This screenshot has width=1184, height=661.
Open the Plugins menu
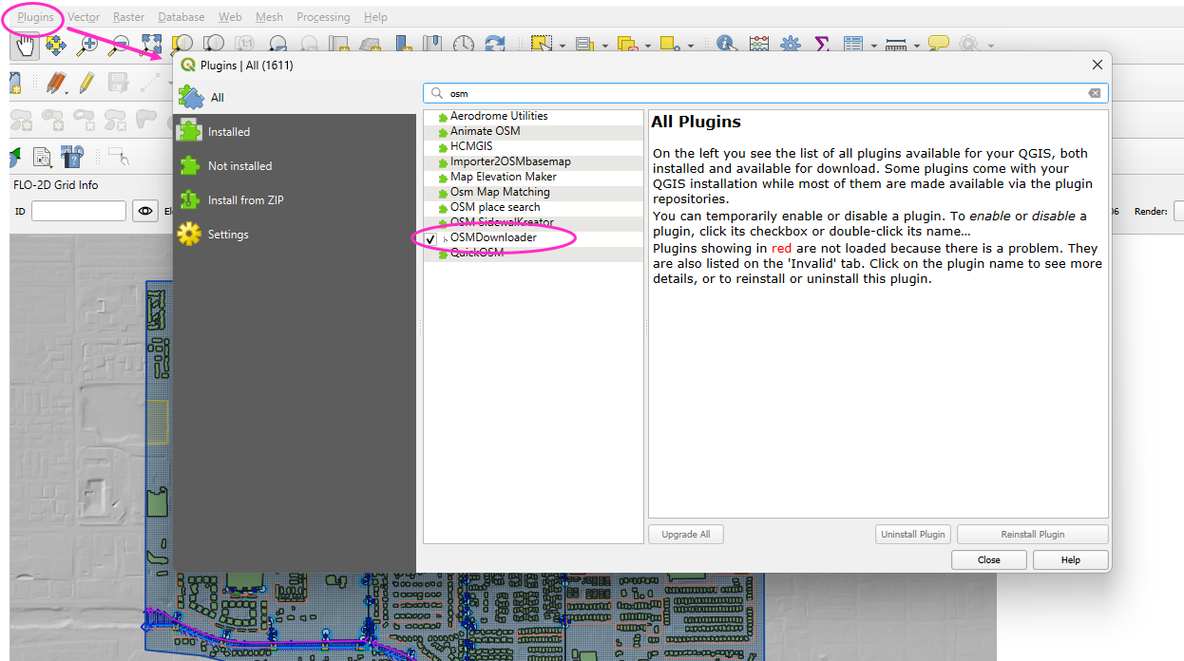click(36, 17)
